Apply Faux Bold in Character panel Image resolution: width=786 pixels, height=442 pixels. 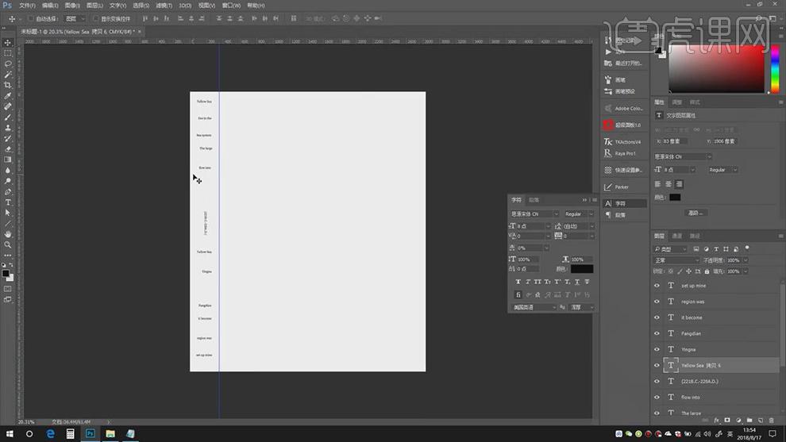point(518,282)
